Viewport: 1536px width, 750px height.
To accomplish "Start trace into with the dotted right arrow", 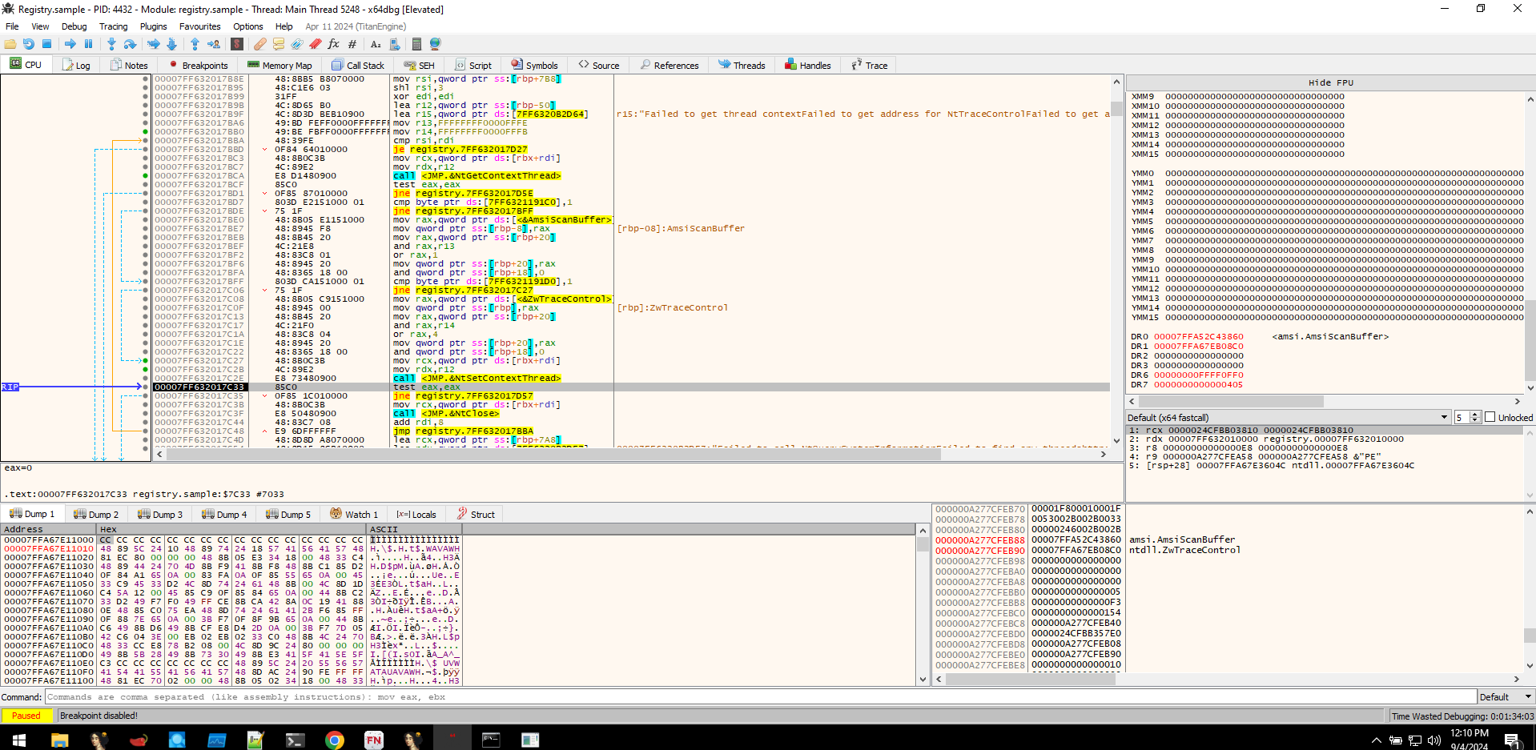I will 153,44.
